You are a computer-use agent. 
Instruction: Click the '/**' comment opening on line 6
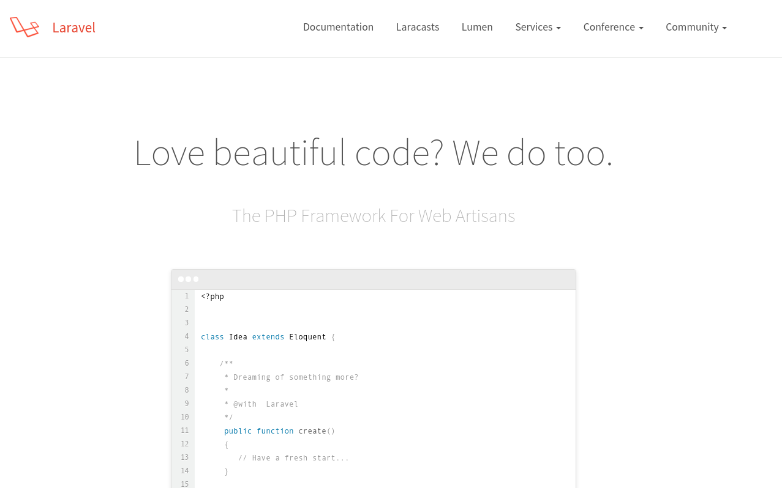[227, 364]
